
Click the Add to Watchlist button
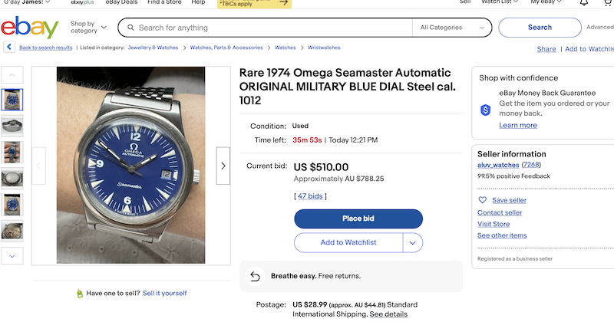[x=348, y=242]
